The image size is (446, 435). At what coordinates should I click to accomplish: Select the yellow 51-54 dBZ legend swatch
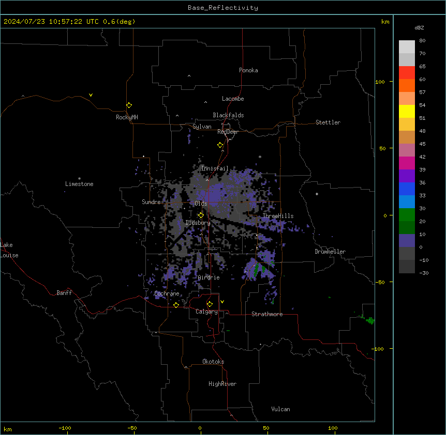click(x=407, y=111)
